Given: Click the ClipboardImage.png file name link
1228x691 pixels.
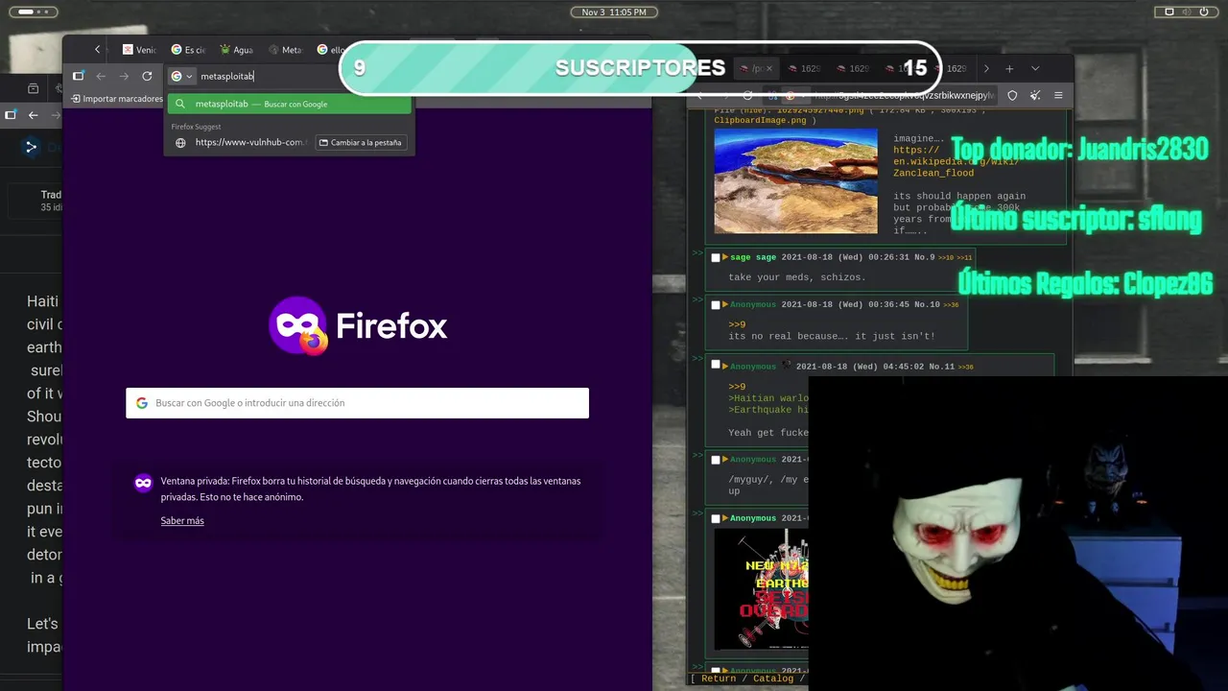Looking at the screenshot, I should coord(760,120).
